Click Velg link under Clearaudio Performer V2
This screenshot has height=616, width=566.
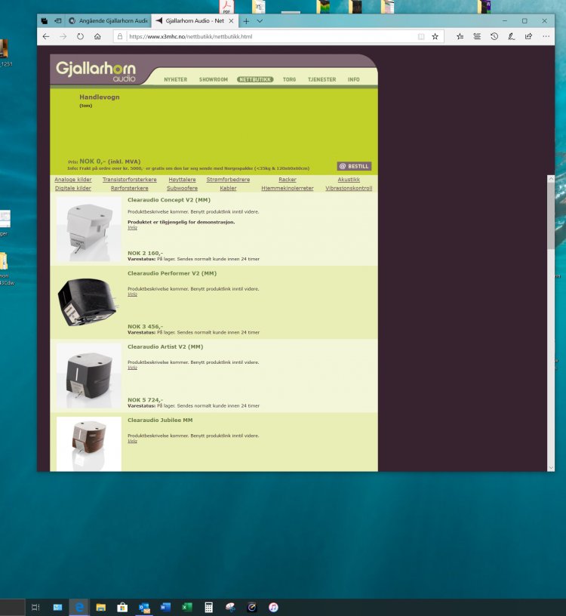(x=132, y=294)
